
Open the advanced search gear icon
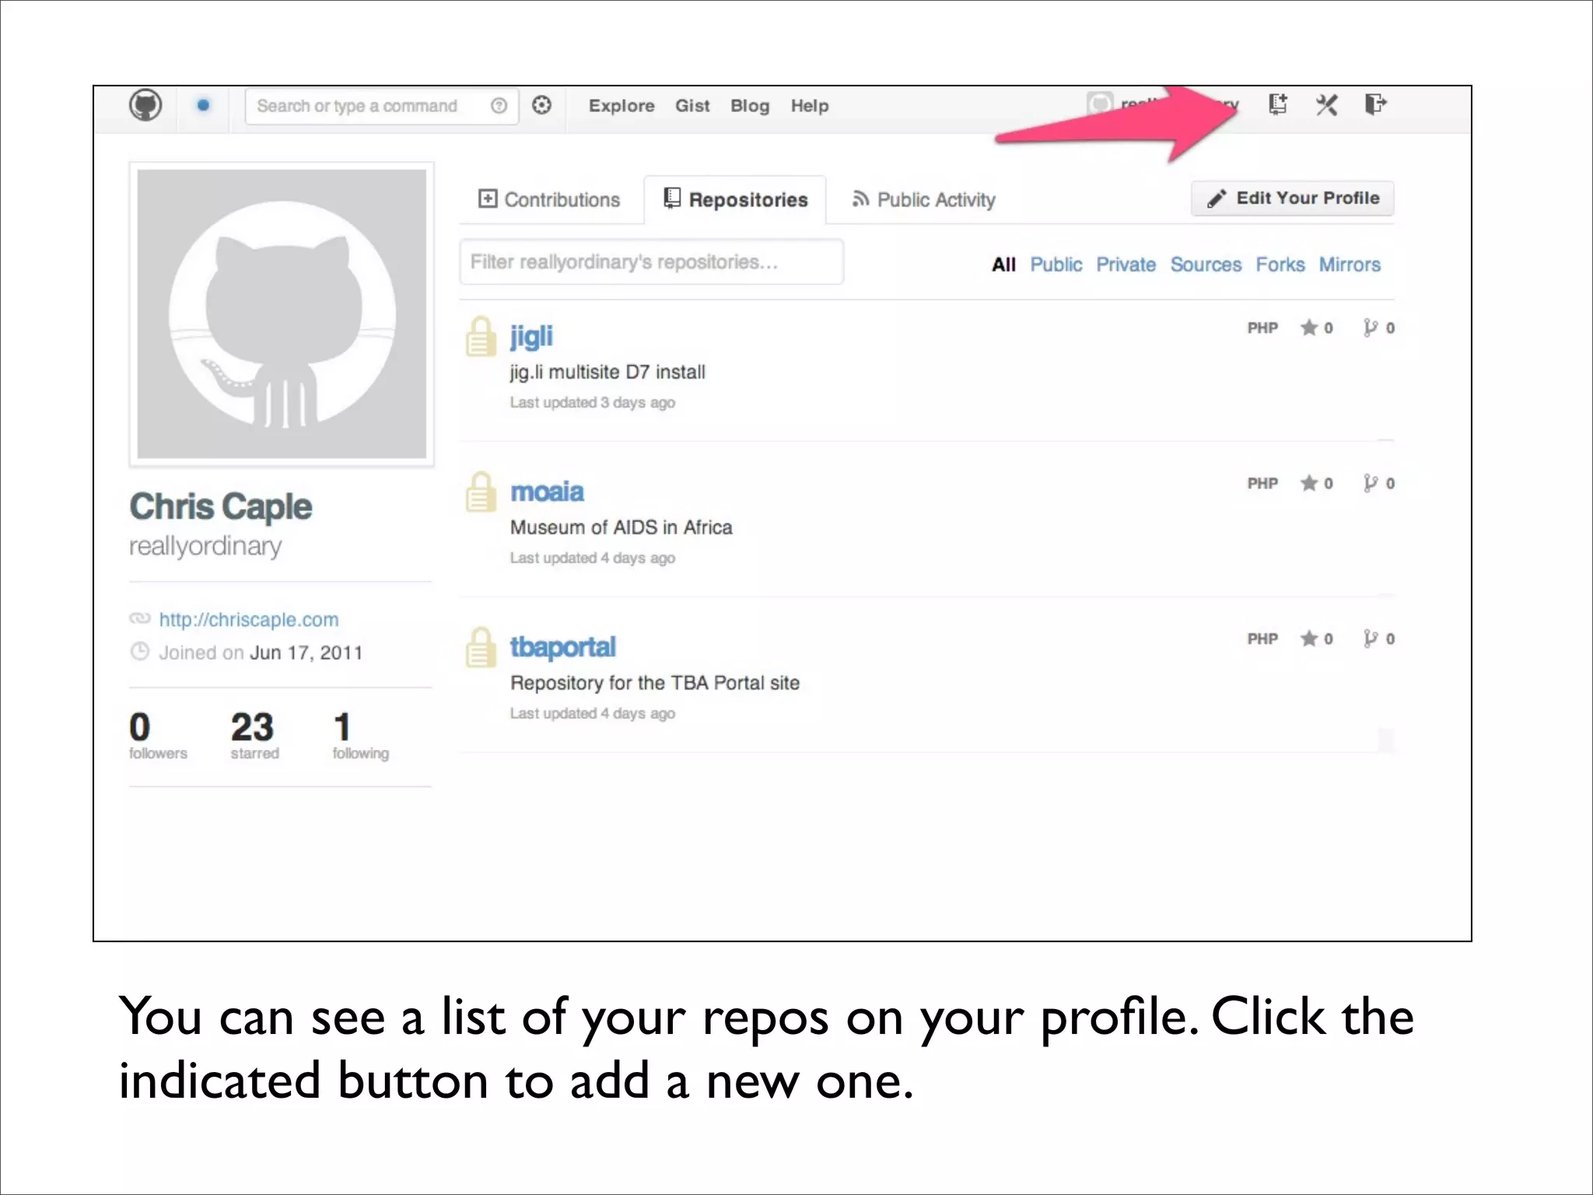(x=542, y=105)
